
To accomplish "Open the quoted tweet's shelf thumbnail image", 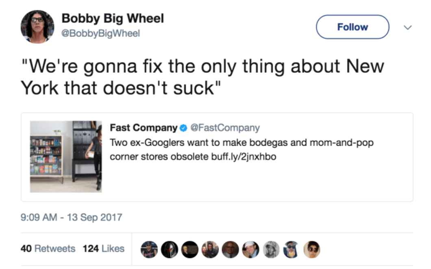I will [x=66, y=156].
